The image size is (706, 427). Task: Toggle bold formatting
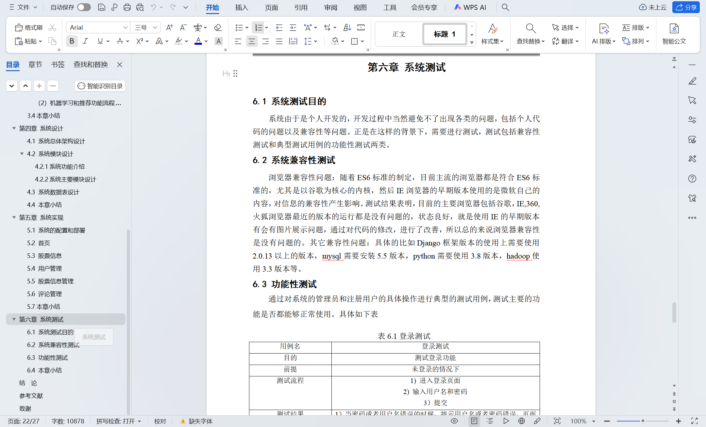click(72, 41)
